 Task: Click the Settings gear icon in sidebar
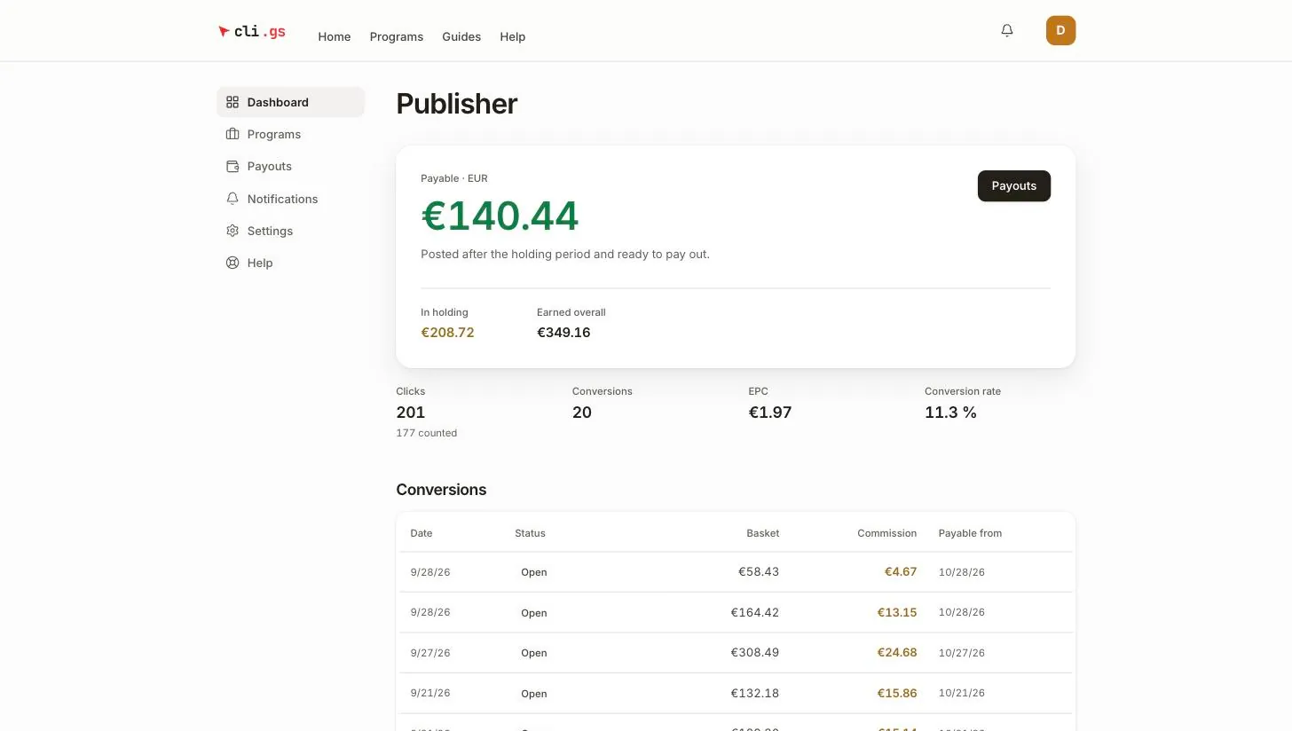coord(232,231)
